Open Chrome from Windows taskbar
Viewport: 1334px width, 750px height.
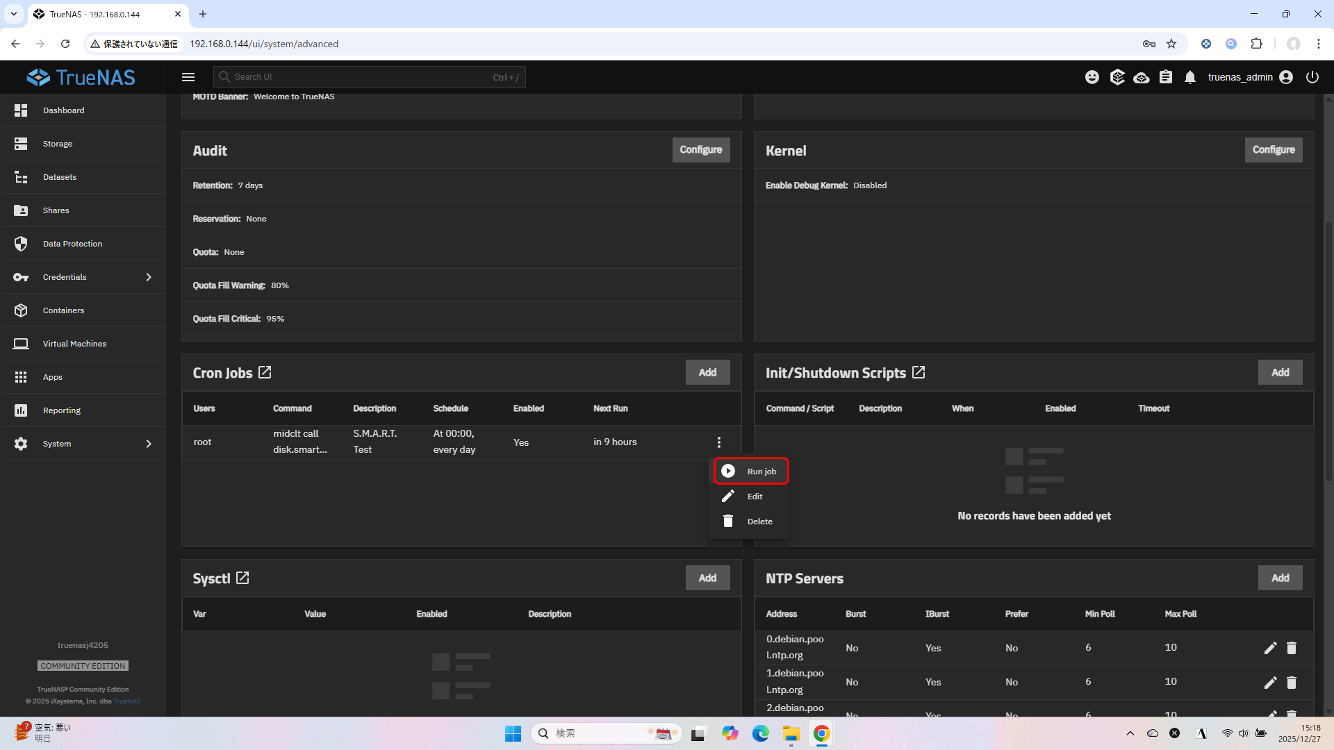tap(821, 733)
